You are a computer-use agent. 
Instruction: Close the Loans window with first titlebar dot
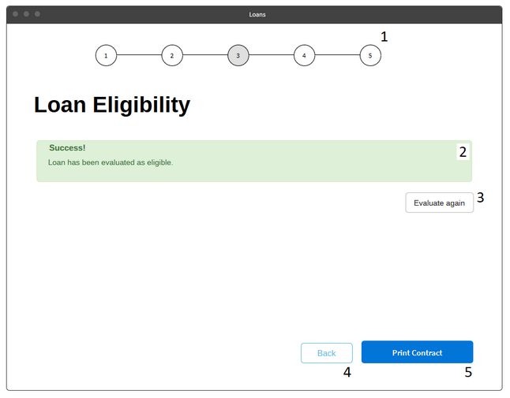[15, 14]
